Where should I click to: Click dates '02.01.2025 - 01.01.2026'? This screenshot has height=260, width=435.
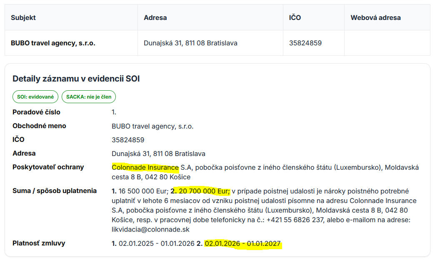click(157, 244)
